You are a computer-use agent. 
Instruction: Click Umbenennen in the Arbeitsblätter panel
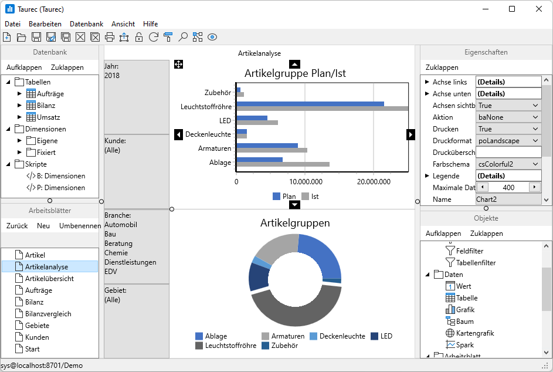[x=80, y=226]
